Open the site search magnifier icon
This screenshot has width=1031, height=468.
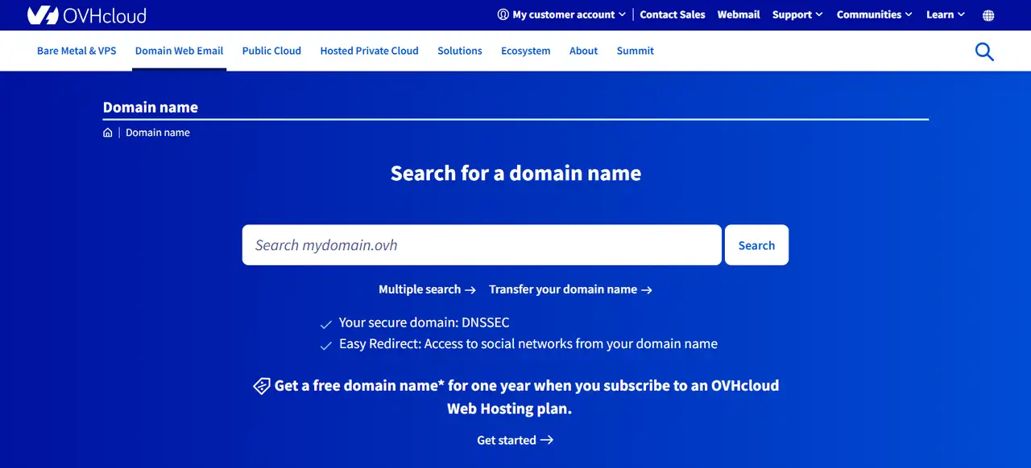tap(984, 51)
